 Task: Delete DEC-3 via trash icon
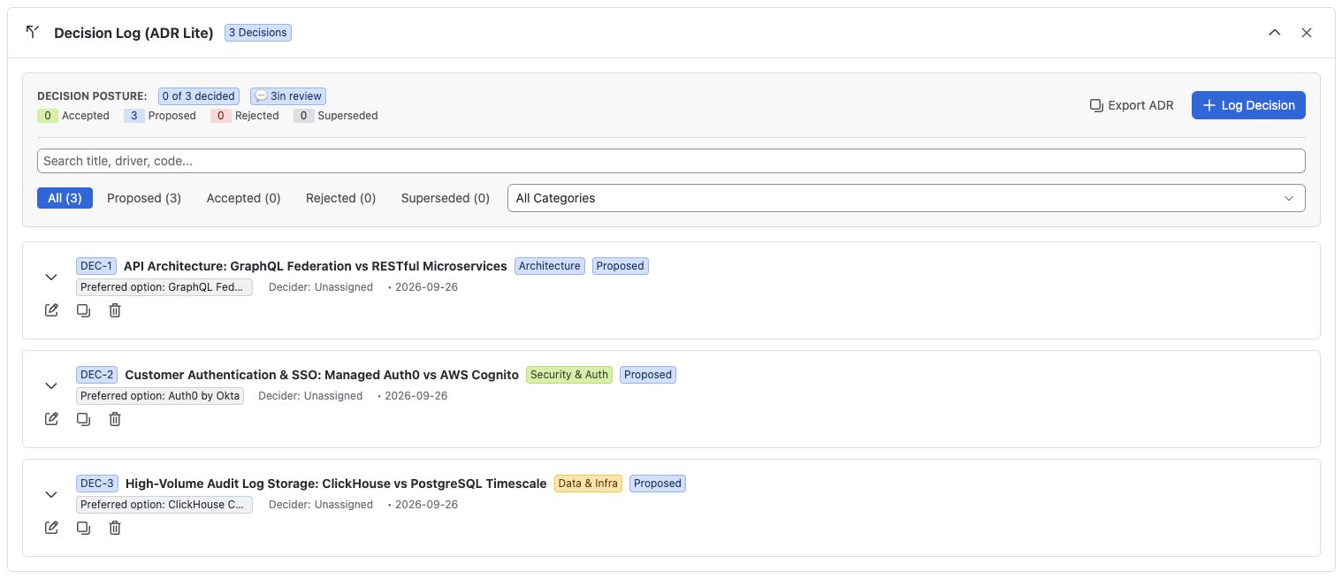click(115, 528)
